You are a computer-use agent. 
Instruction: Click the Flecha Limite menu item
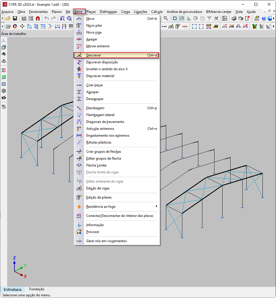116,165
